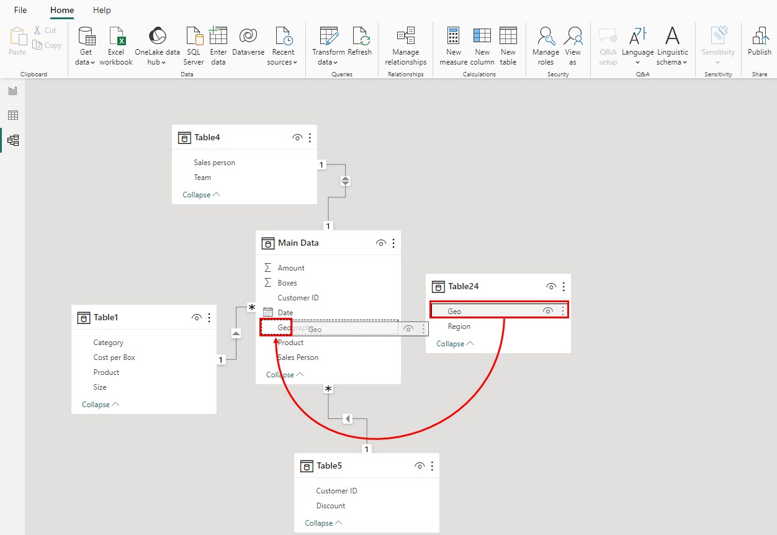Click the View as button
The width and height of the screenshot is (777, 535).
point(573,45)
